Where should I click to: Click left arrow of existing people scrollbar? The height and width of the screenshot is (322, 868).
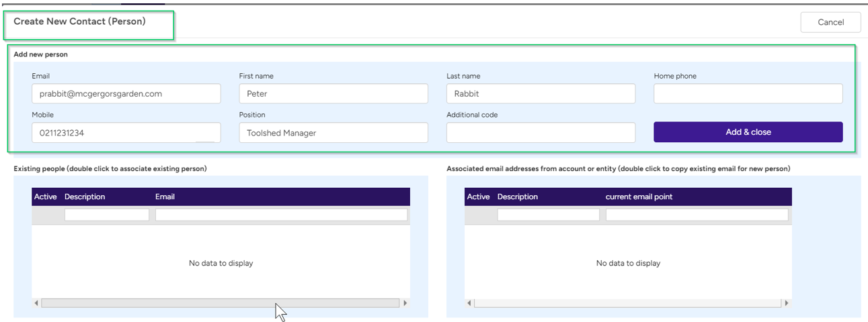click(x=36, y=303)
